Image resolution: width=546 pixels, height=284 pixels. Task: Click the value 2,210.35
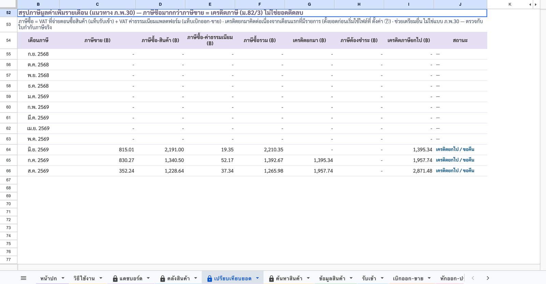[x=274, y=150]
